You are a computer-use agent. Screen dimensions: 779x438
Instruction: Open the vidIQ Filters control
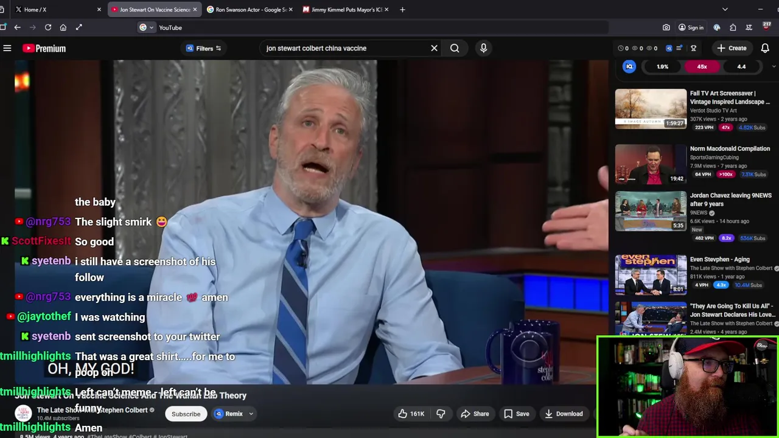(x=204, y=48)
